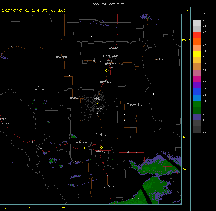Viewport: 216px width, 211px height.
Task: Click the yellow diamond marker below Cochrane
Action: coord(85,148)
